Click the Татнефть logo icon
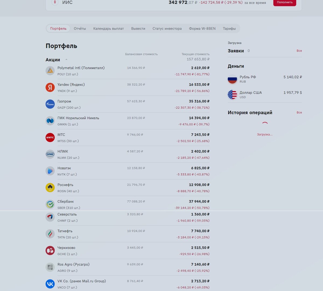This screenshot has width=323, height=291. pos(50,234)
